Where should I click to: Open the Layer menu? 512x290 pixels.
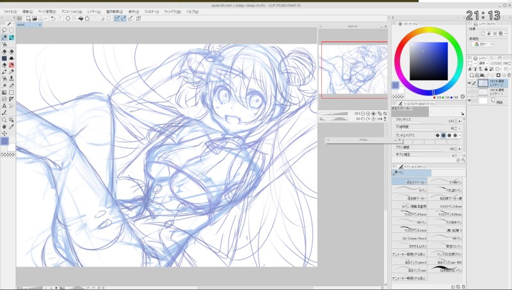click(x=94, y=12)
